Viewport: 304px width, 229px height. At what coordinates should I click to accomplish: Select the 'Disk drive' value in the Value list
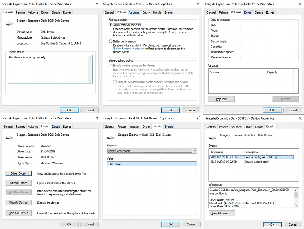152,164
